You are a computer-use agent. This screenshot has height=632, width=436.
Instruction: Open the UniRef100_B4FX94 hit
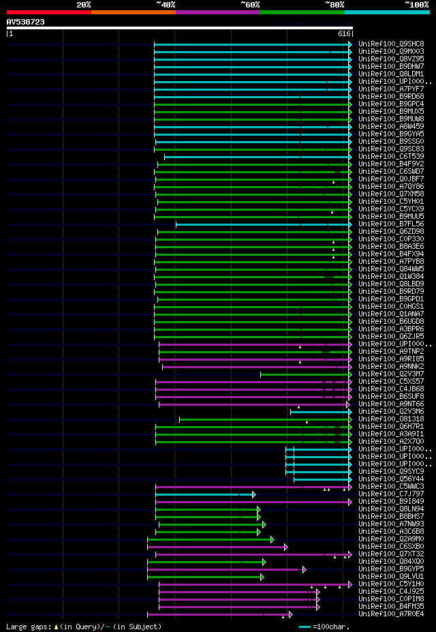click(x=391, y=254)
